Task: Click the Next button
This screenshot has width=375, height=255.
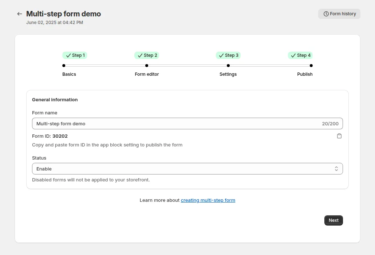Action: [333, 220]
